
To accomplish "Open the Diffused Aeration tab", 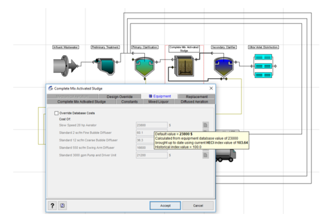I will point(194,102).
